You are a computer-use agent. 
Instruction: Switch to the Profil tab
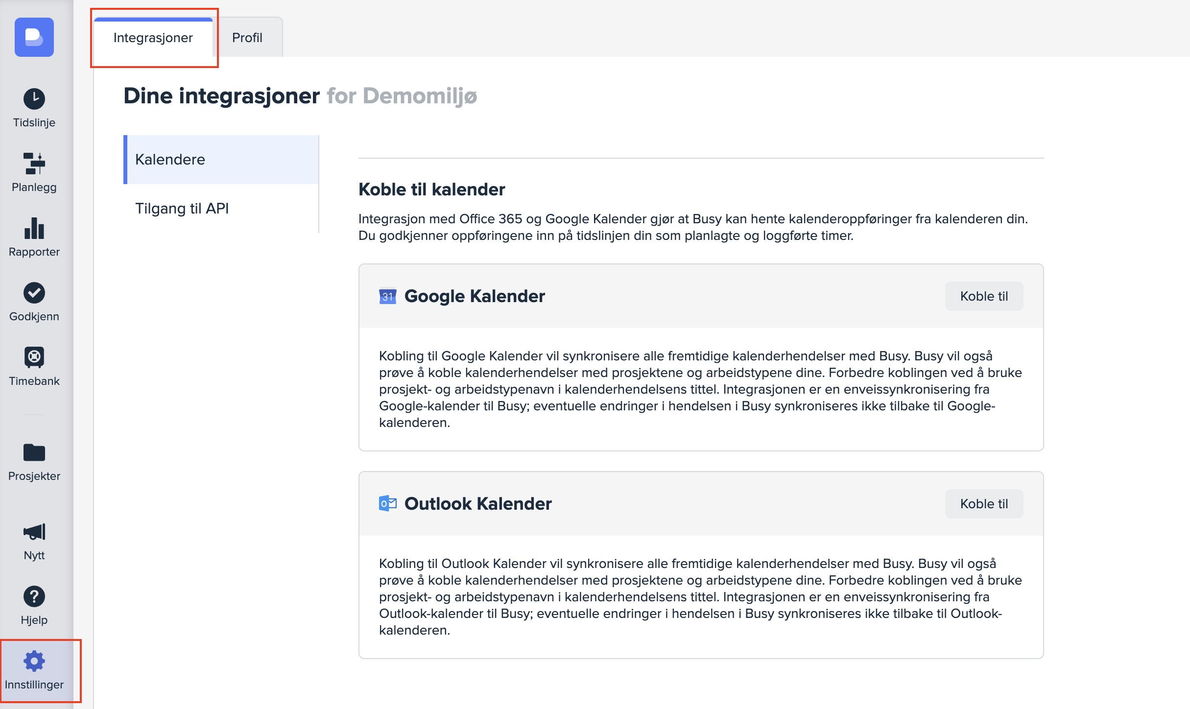tap(247, 38)
